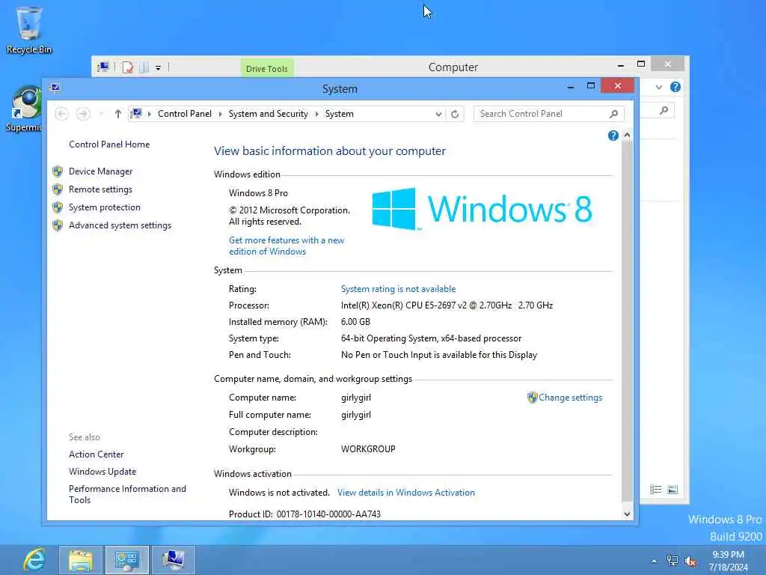Open the Recycle Bin desktop icon
Viewport: 766px width, 575px height.
[x=29, y=30]
